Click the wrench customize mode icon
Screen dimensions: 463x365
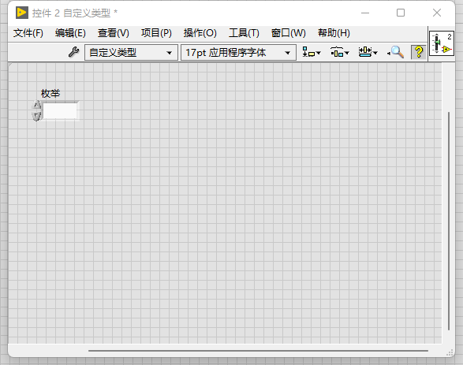[x=74, y=52]
